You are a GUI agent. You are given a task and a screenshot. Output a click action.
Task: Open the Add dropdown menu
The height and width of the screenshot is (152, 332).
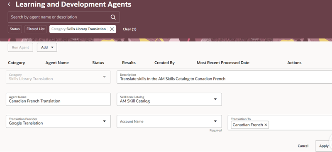[x=47, y=47]
